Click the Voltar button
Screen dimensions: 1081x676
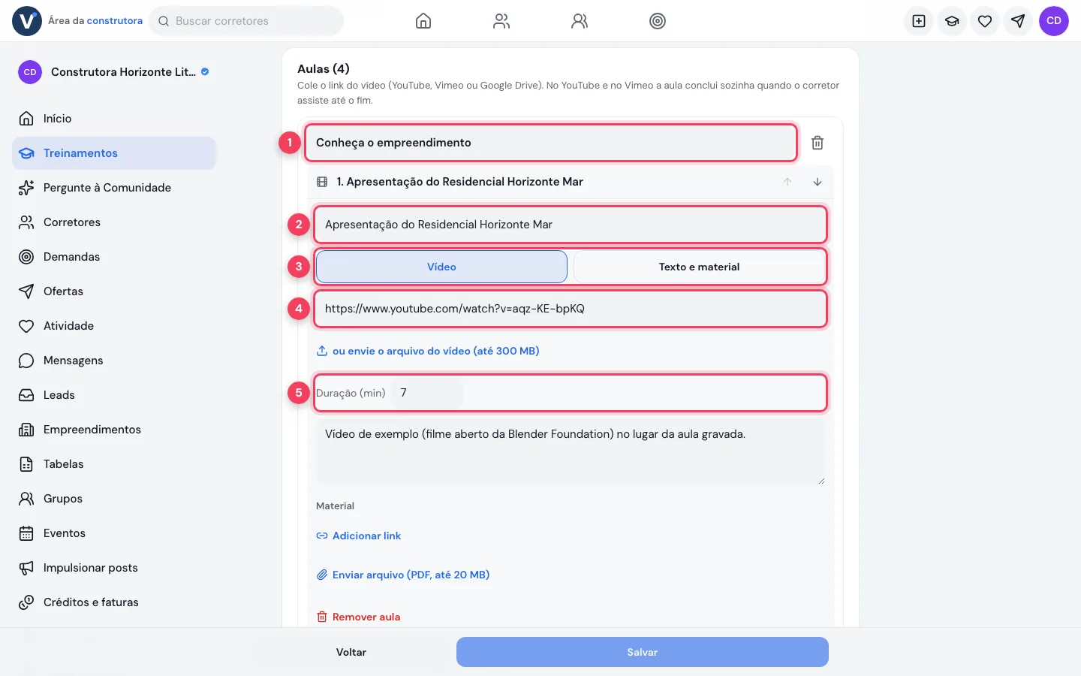tap(351, 652)
